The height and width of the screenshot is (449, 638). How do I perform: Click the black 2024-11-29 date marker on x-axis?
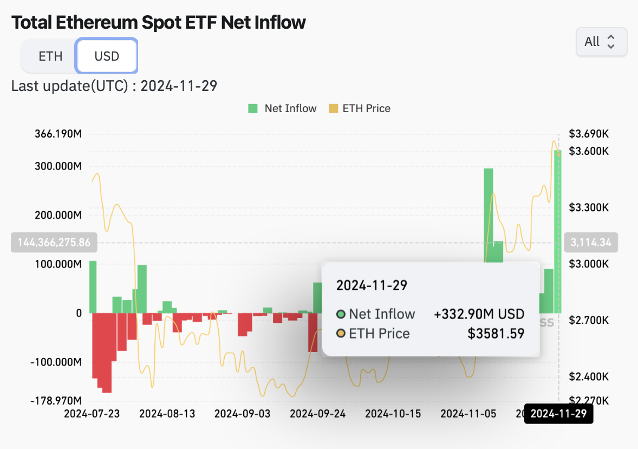(558, 413)
